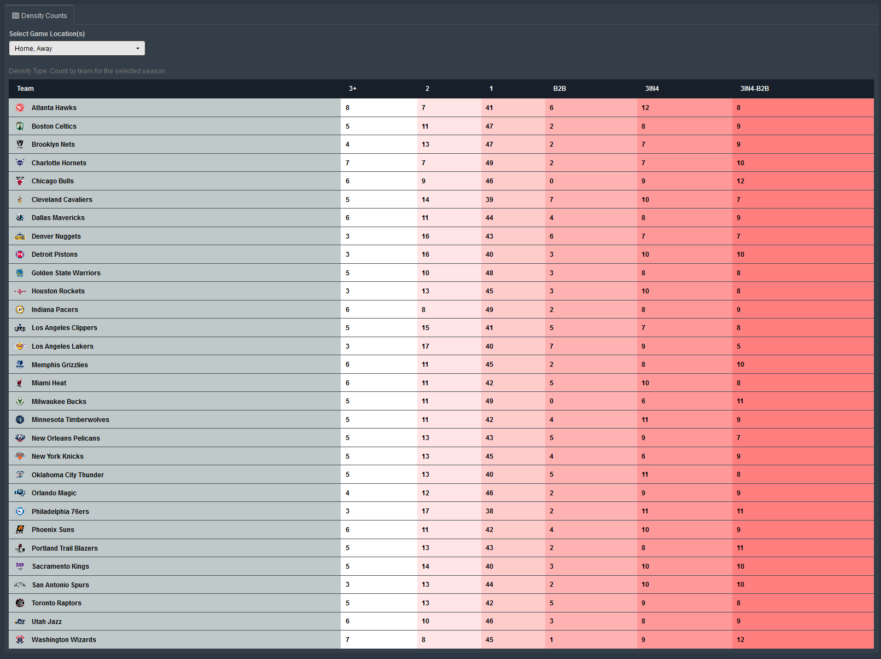The width and height of the screenshot is (881, 659).
Task: Open the Home, Away location dropdown
Action: (x=77, y=48)
